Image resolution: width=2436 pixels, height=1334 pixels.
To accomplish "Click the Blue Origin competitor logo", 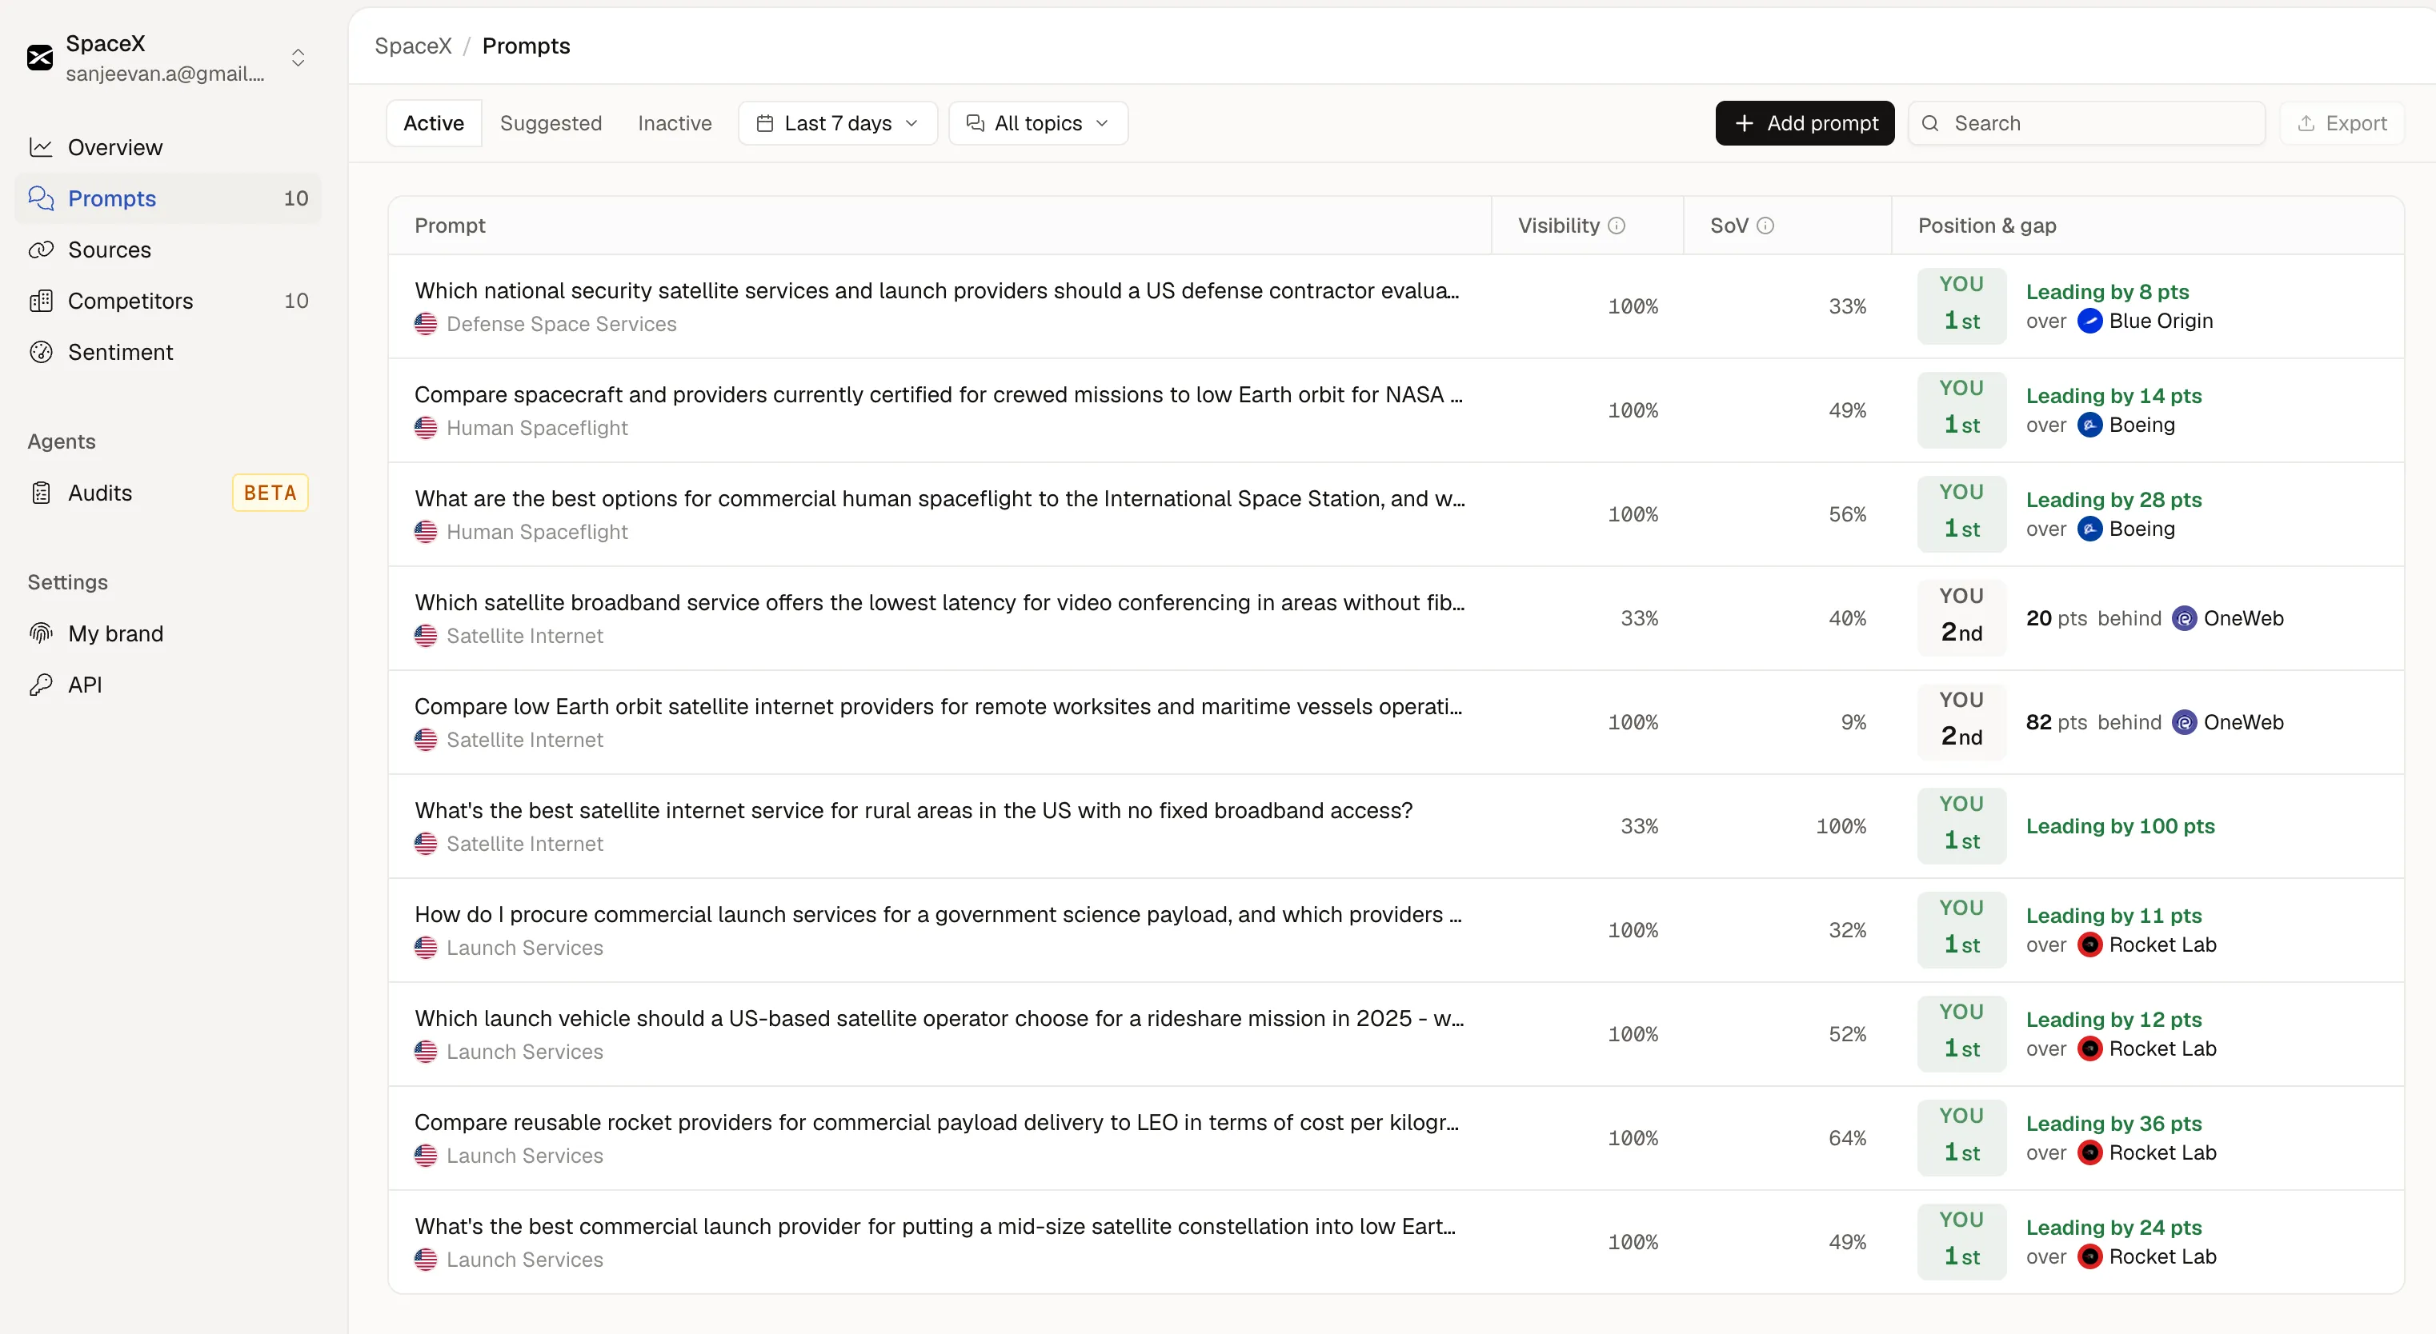I will point(2090,322).
